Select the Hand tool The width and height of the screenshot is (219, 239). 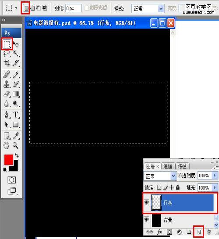click(7, 145)
